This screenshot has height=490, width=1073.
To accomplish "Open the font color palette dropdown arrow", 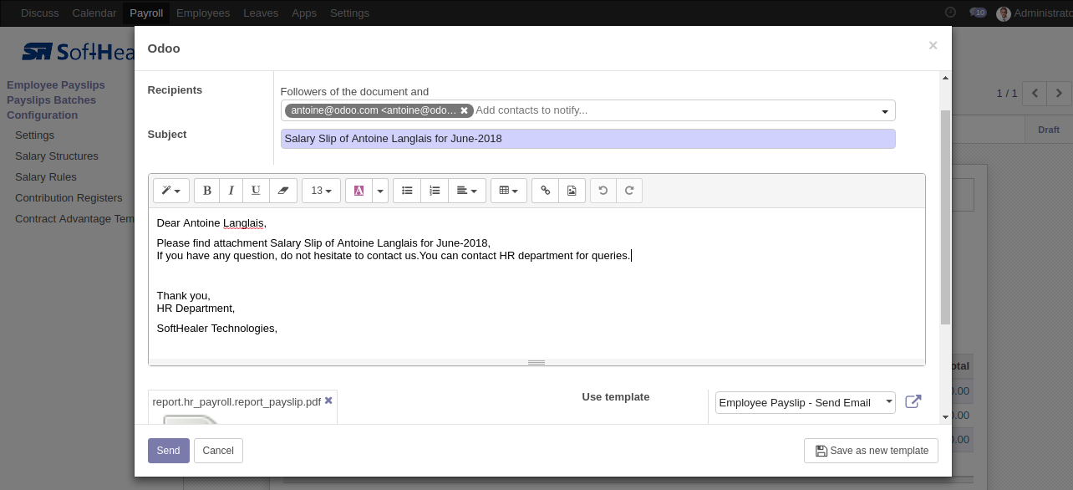I will pyautogui.click(x=381, y=191).
